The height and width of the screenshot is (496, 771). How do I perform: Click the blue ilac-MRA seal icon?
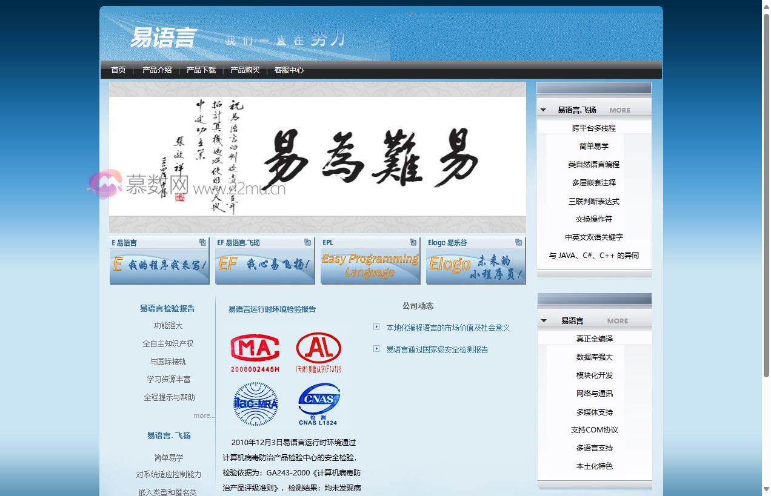(255, 403)
